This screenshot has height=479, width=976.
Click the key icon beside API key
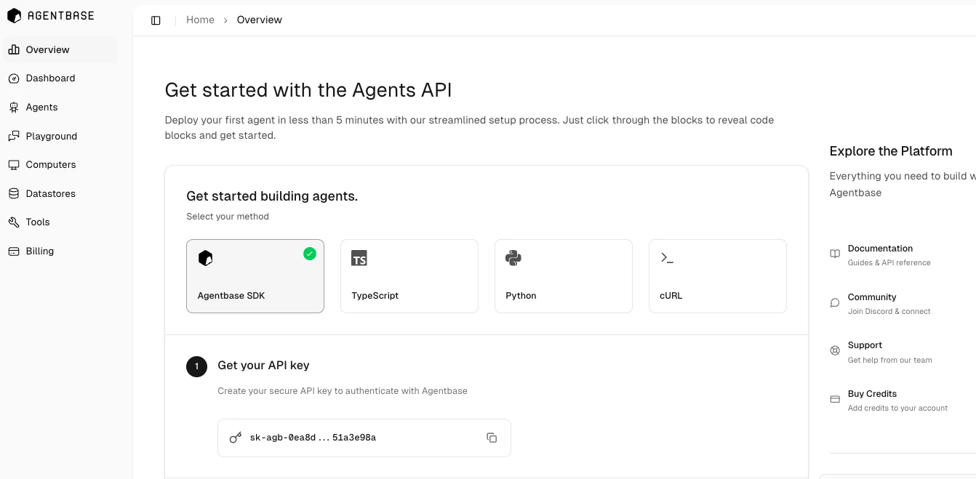pos(236,438)
